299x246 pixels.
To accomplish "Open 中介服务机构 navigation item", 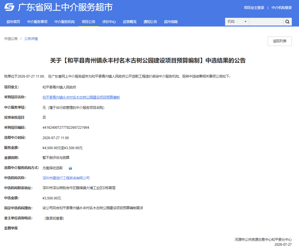I will pos(65,22).
